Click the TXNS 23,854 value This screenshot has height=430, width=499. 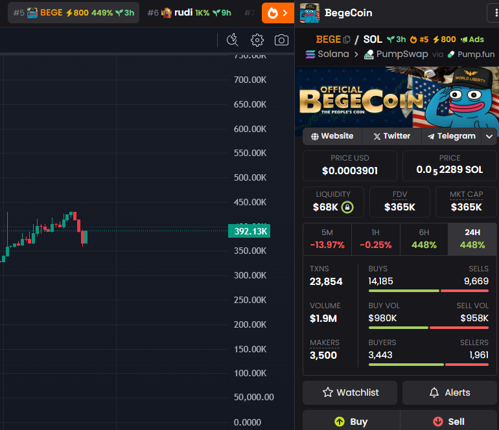(326, 282)
